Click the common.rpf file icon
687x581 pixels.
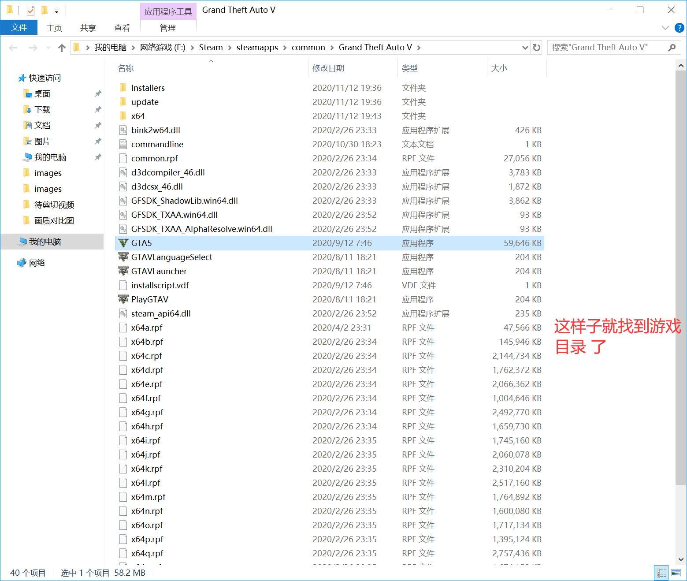pos(123,158)
